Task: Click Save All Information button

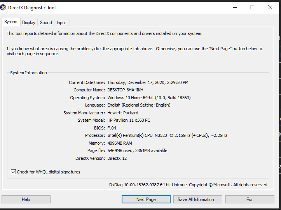Action: (198, 199)
